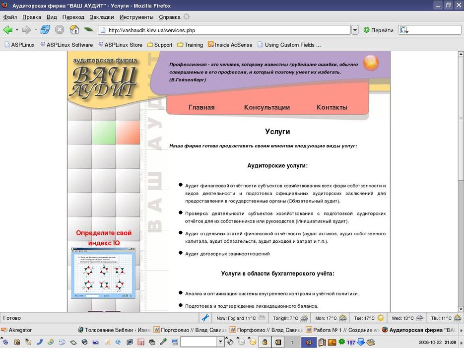The width and height of the screenshot is (464, 348).
Task: Go to the Home page icon
Action: coord(74,30)
